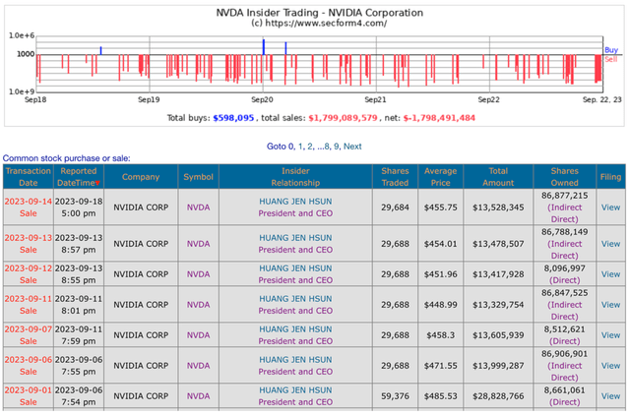View filing for 2023-09-07 sale
The height and width of the screenshot is (415, 630).
610,335
